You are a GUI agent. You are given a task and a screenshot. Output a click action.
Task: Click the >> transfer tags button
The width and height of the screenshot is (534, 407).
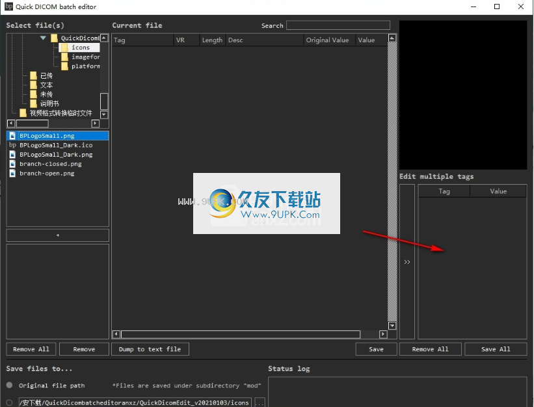click(x=407, y=262)
